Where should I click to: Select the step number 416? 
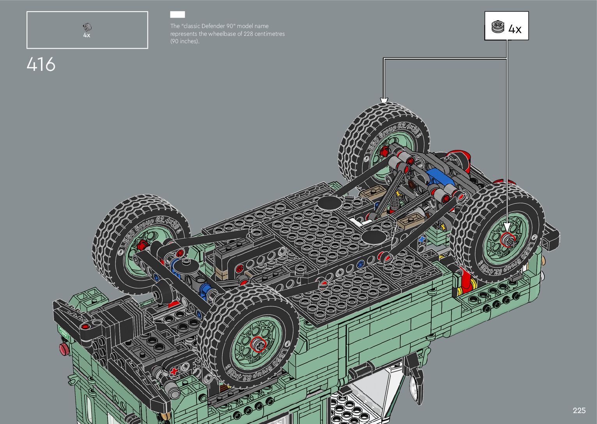(41, 65)
